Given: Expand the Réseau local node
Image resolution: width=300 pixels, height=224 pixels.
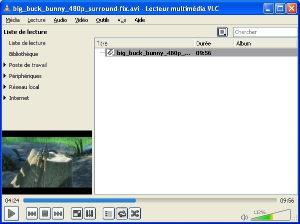Looking at the screenshot, I should (x=5, y=87).
